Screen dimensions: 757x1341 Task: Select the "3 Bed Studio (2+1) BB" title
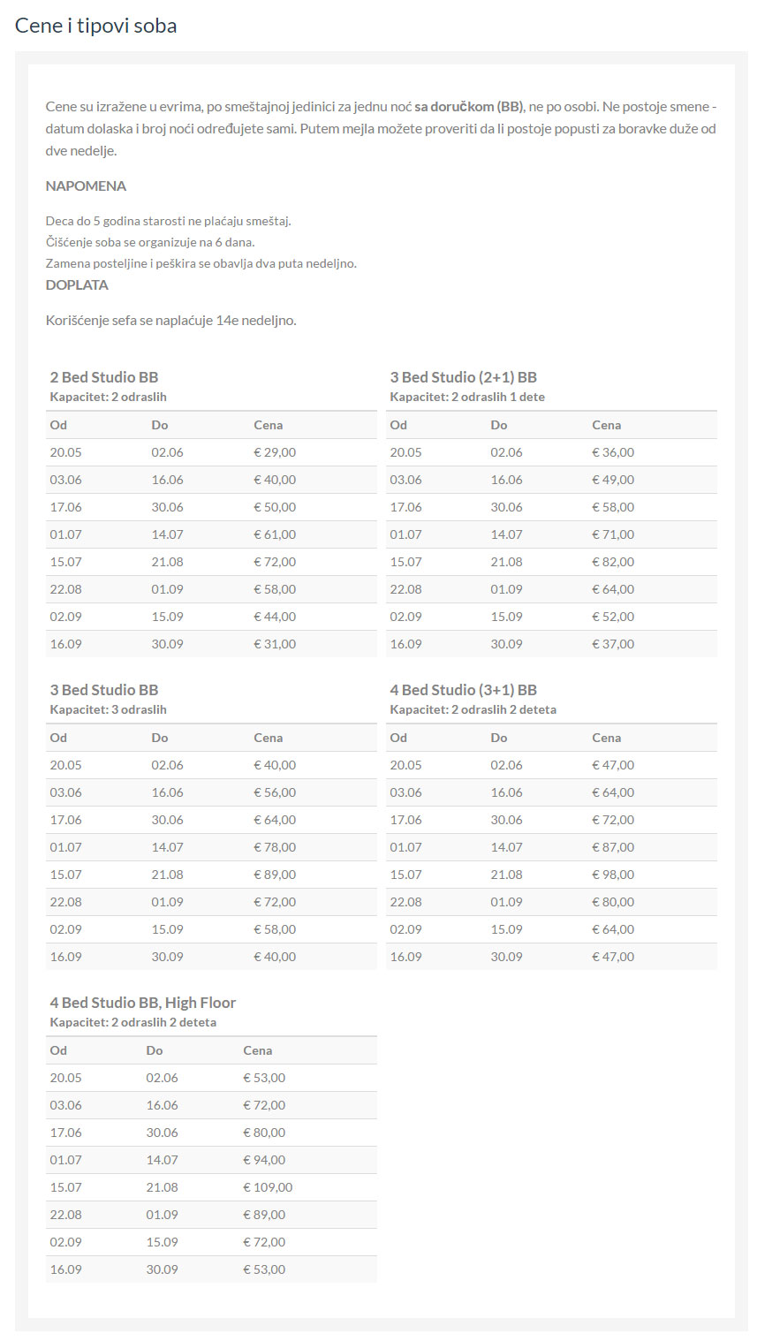click(463, 377)
